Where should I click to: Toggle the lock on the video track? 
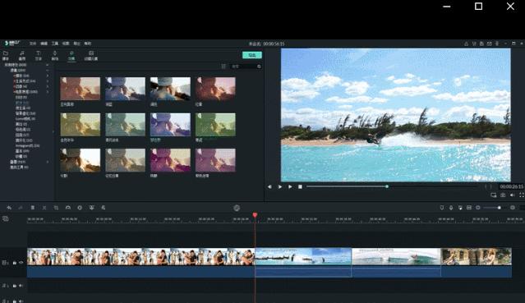(15, 263)
